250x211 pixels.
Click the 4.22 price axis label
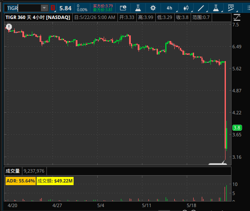coord(237,113)
